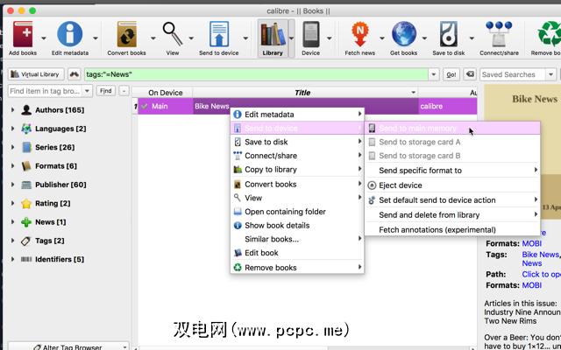Expand the Identifiers [5] tree node
This screenshot has height=350, width=561.
pyautogui.click(x=12, y=259)
